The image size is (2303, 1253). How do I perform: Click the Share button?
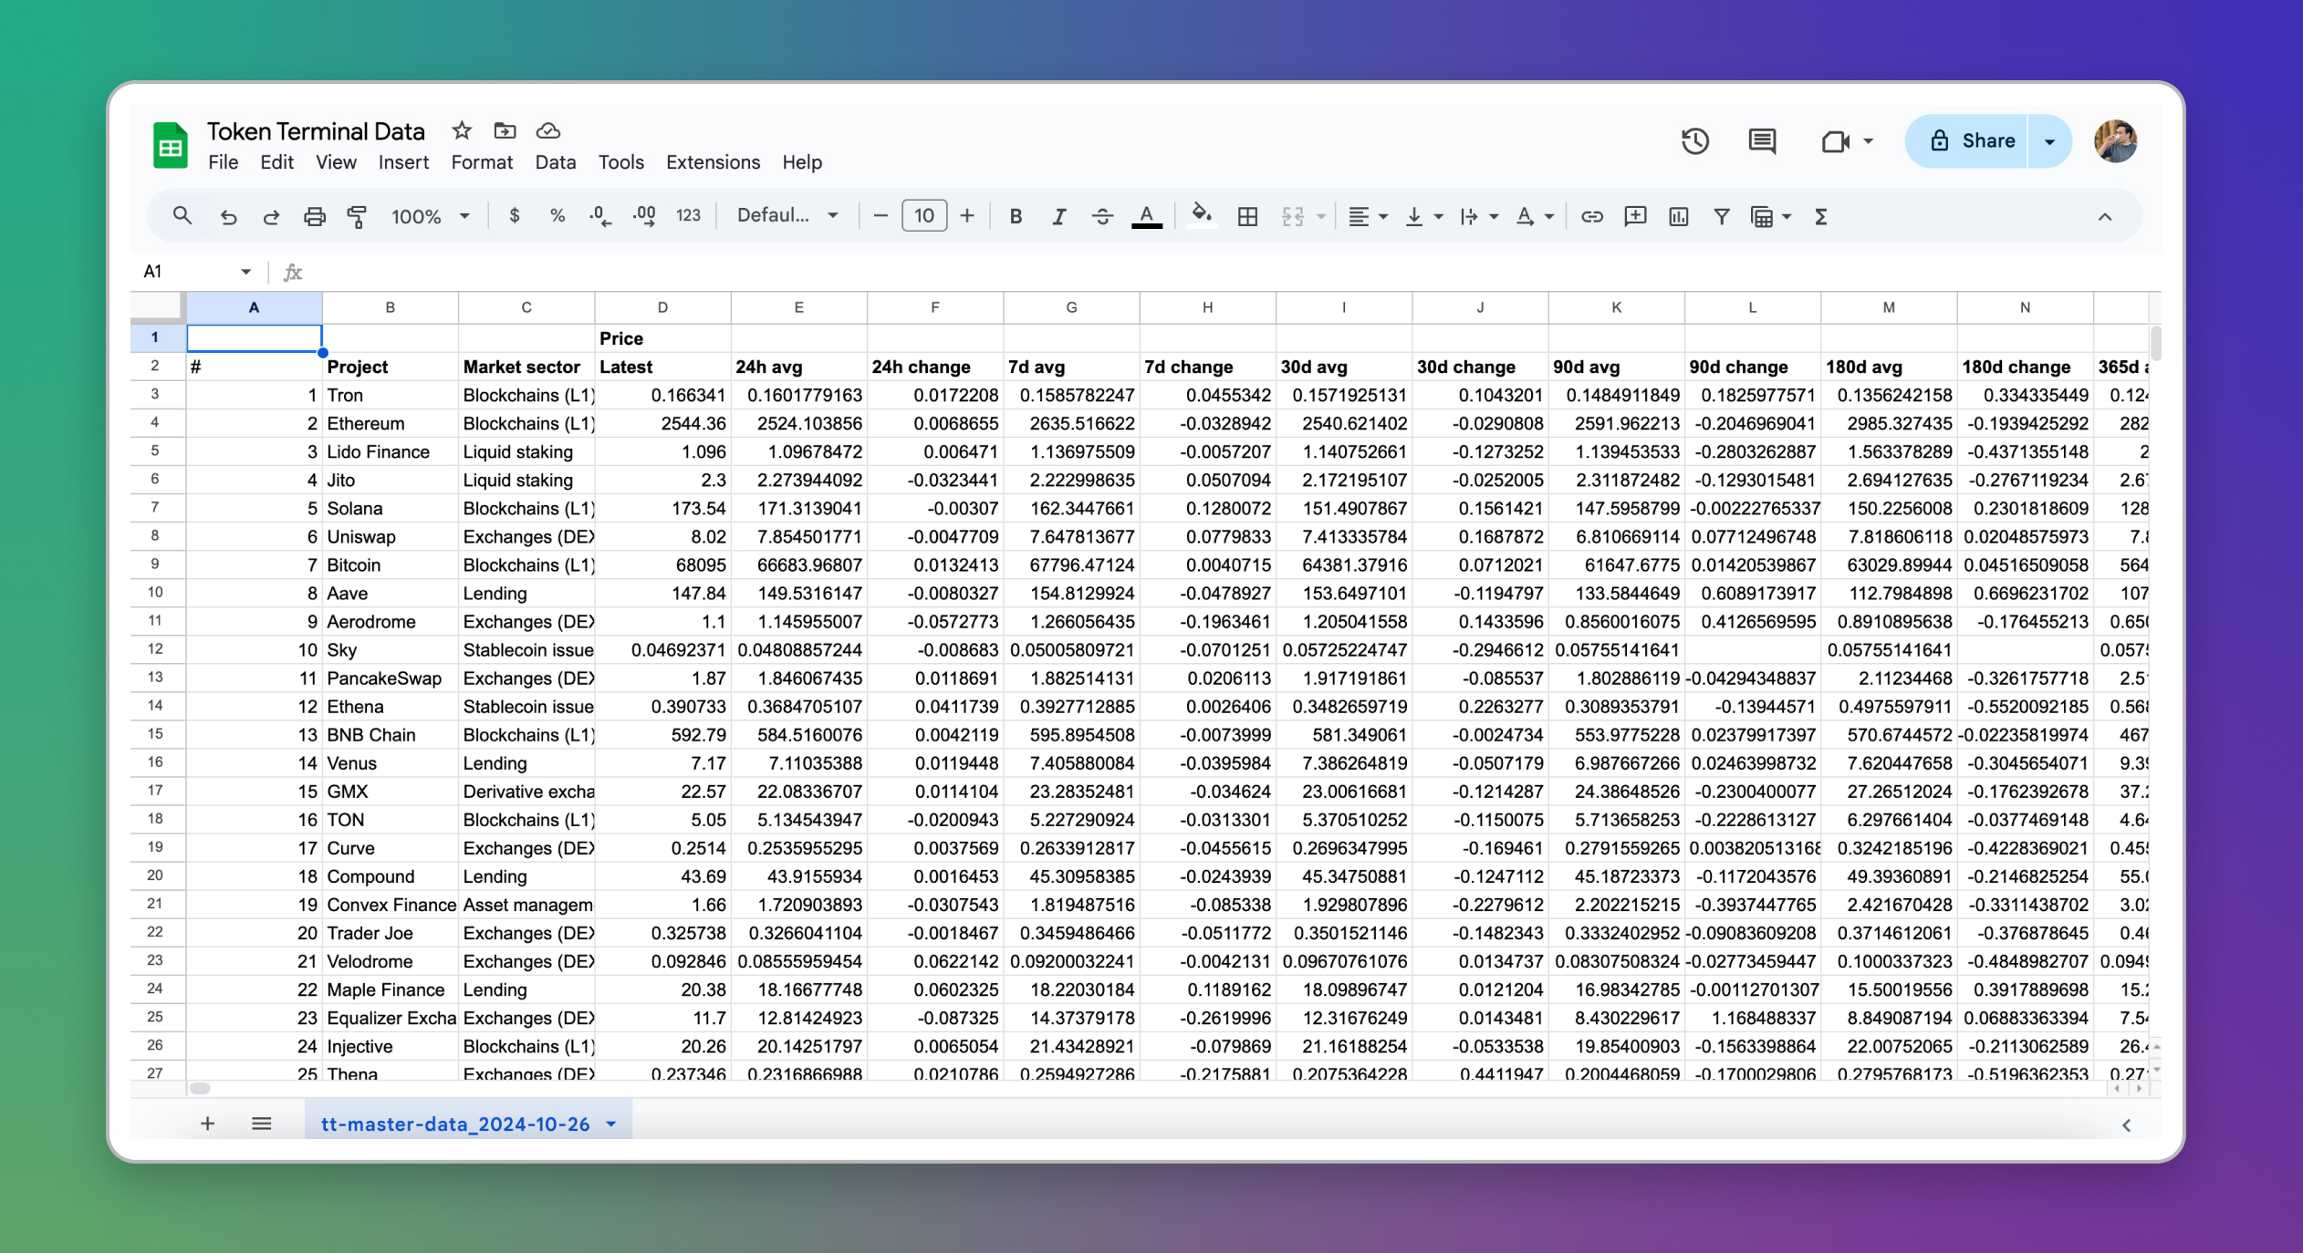point(1967,141)
